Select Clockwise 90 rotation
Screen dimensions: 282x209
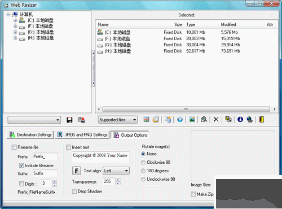[143, 162]
